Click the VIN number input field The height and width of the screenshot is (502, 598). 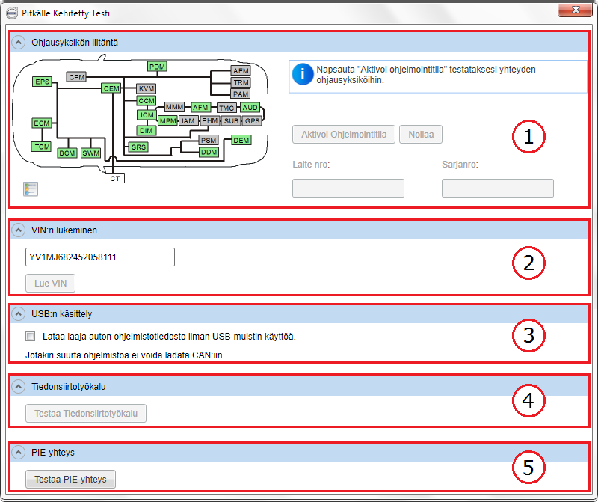pyautogui.click(x=100, y=257)
